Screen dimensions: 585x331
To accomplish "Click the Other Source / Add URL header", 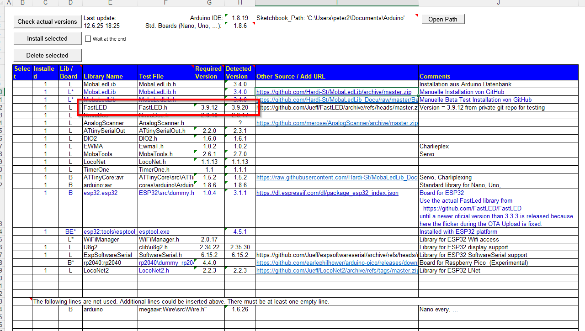I will [x=337, y=73].
